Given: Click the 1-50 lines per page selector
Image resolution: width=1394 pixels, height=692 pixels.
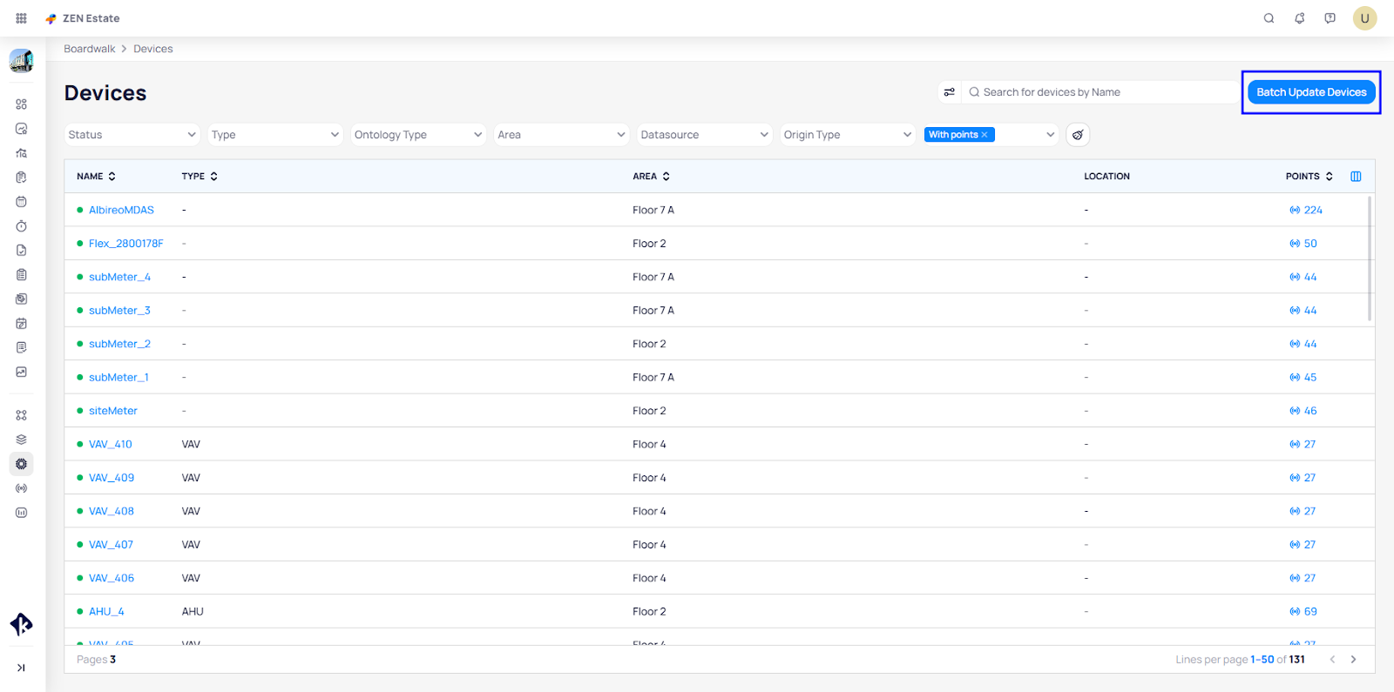Looking at the screenshot, I should coord(1262,660).
